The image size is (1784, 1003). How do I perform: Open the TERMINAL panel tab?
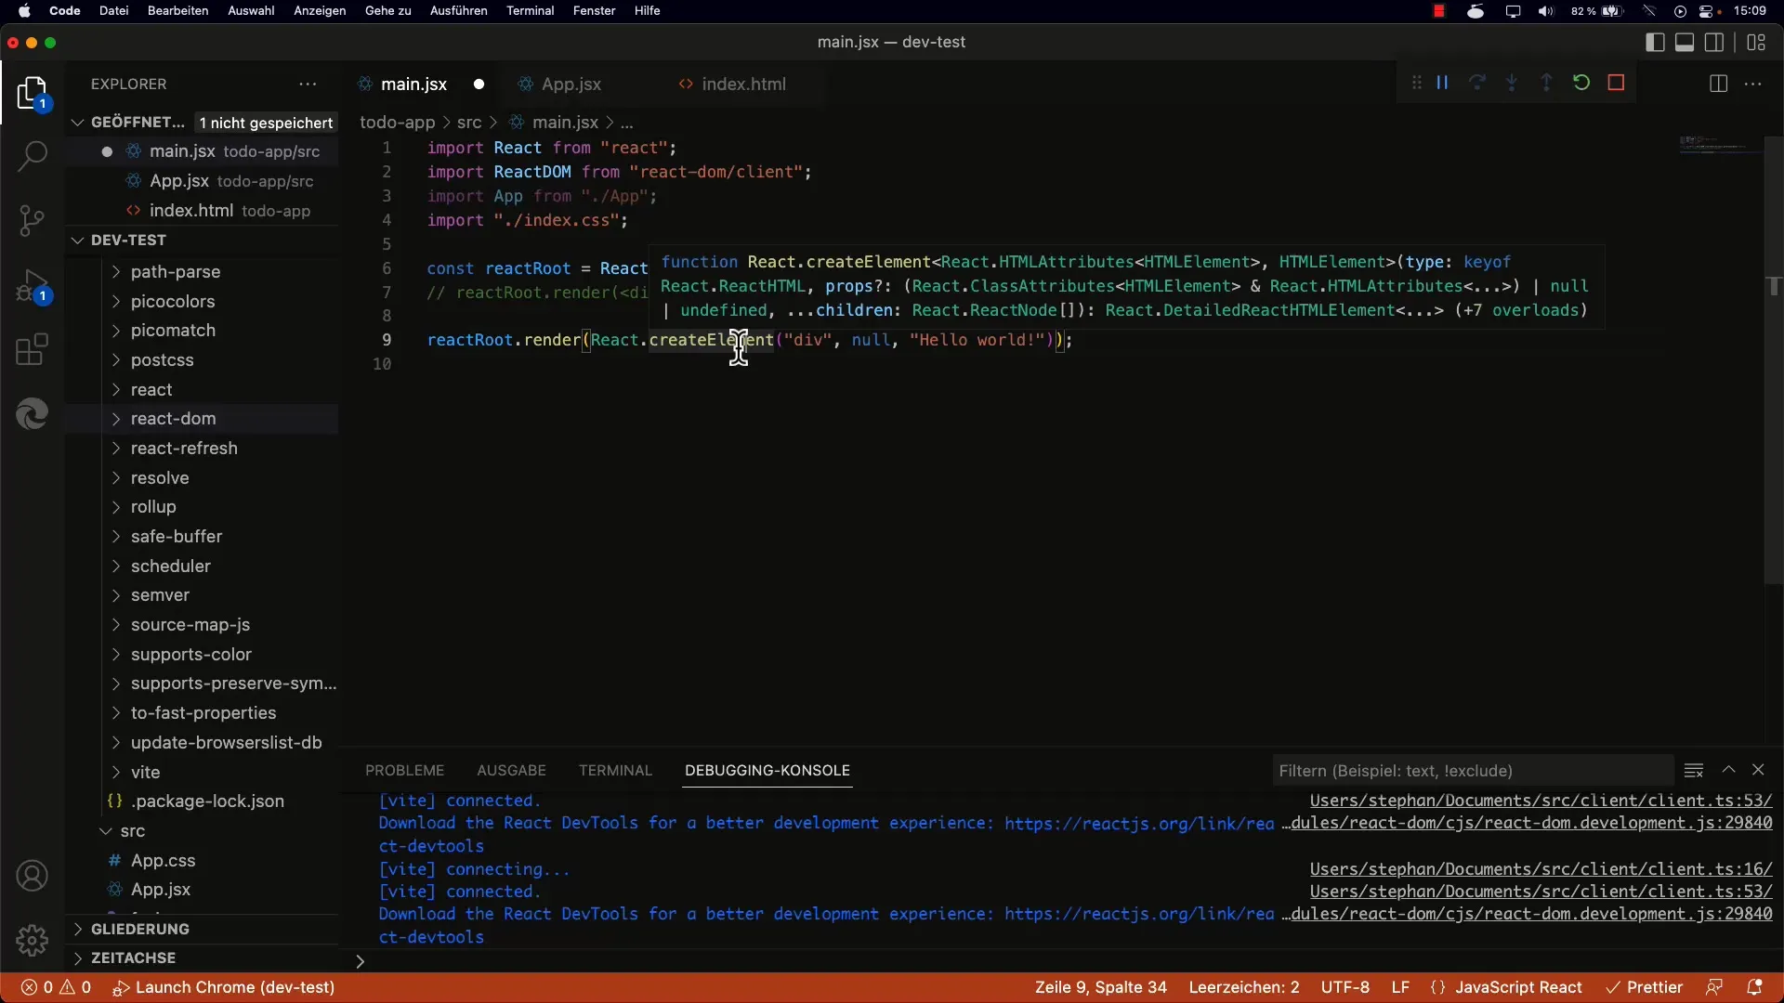615,770
